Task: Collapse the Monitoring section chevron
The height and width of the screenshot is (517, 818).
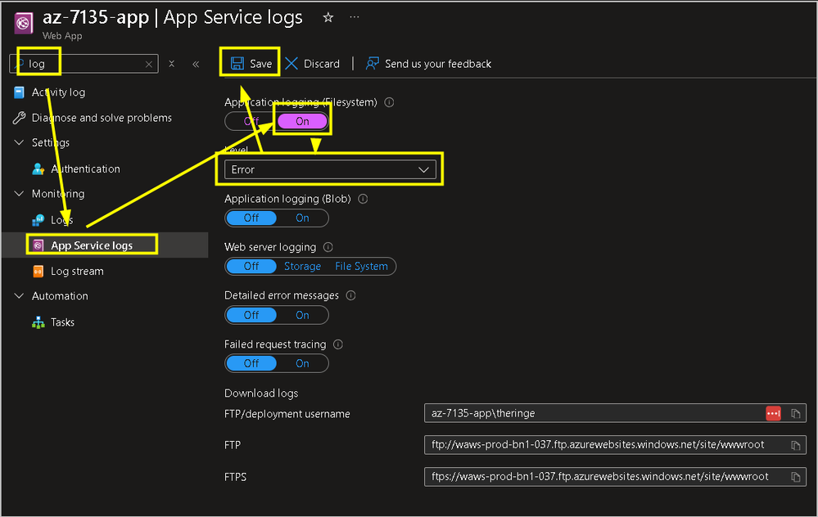Action: tap(20, 193)
